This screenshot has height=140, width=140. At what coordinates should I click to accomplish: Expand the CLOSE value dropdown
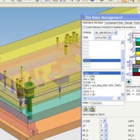coord(105,121)
